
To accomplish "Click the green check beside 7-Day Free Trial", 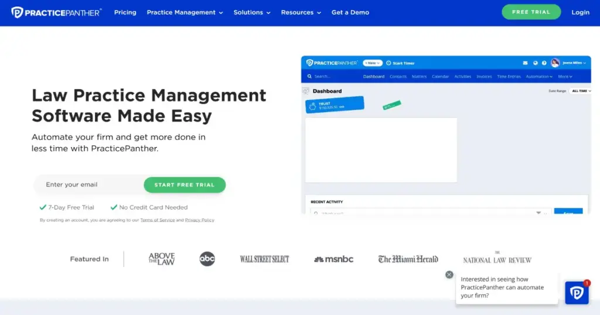I will [x=42, y=207].
